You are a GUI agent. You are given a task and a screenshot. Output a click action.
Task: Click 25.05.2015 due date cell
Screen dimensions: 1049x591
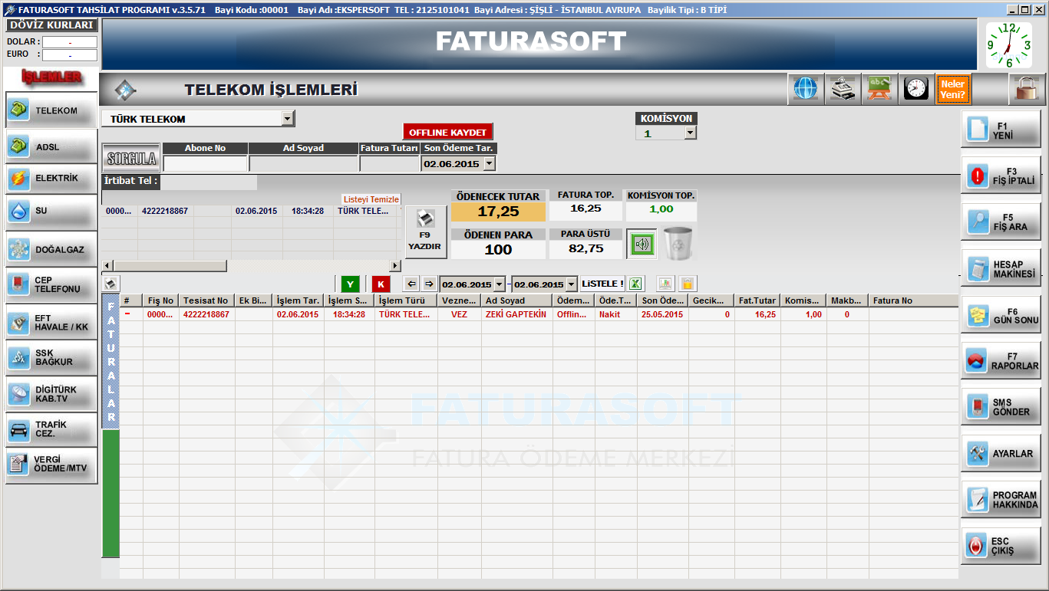click(663, 314)
